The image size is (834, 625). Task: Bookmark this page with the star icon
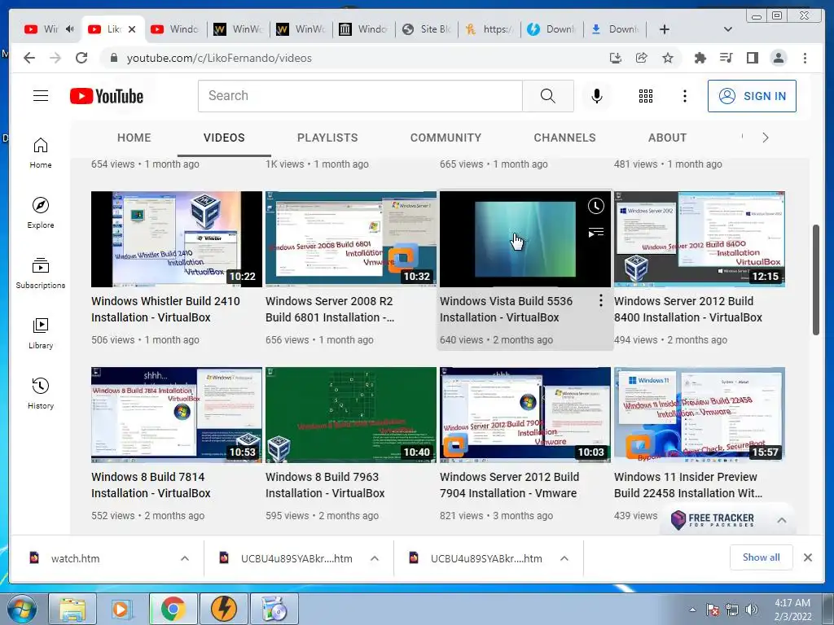[x=668, y=58]
